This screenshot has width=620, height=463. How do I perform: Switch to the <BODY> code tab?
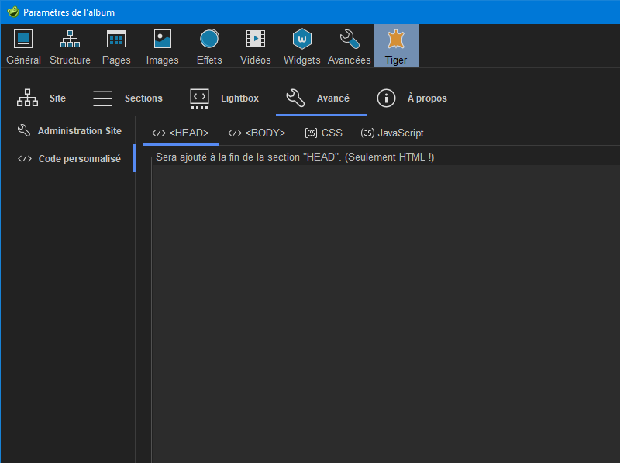(257, 133)
